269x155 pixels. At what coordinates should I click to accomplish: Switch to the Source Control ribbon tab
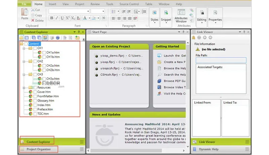129,4
